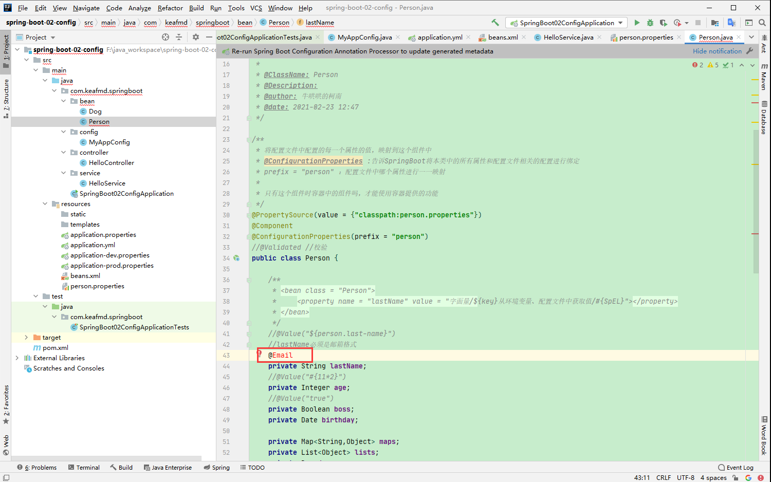Run with coverage shield icon
This screenshot has width=771, height=482.
[664, 23]
